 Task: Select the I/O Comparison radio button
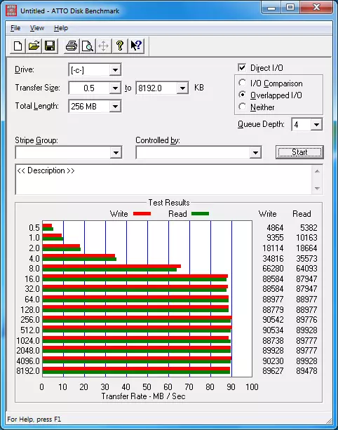click(x=242, y=83)
